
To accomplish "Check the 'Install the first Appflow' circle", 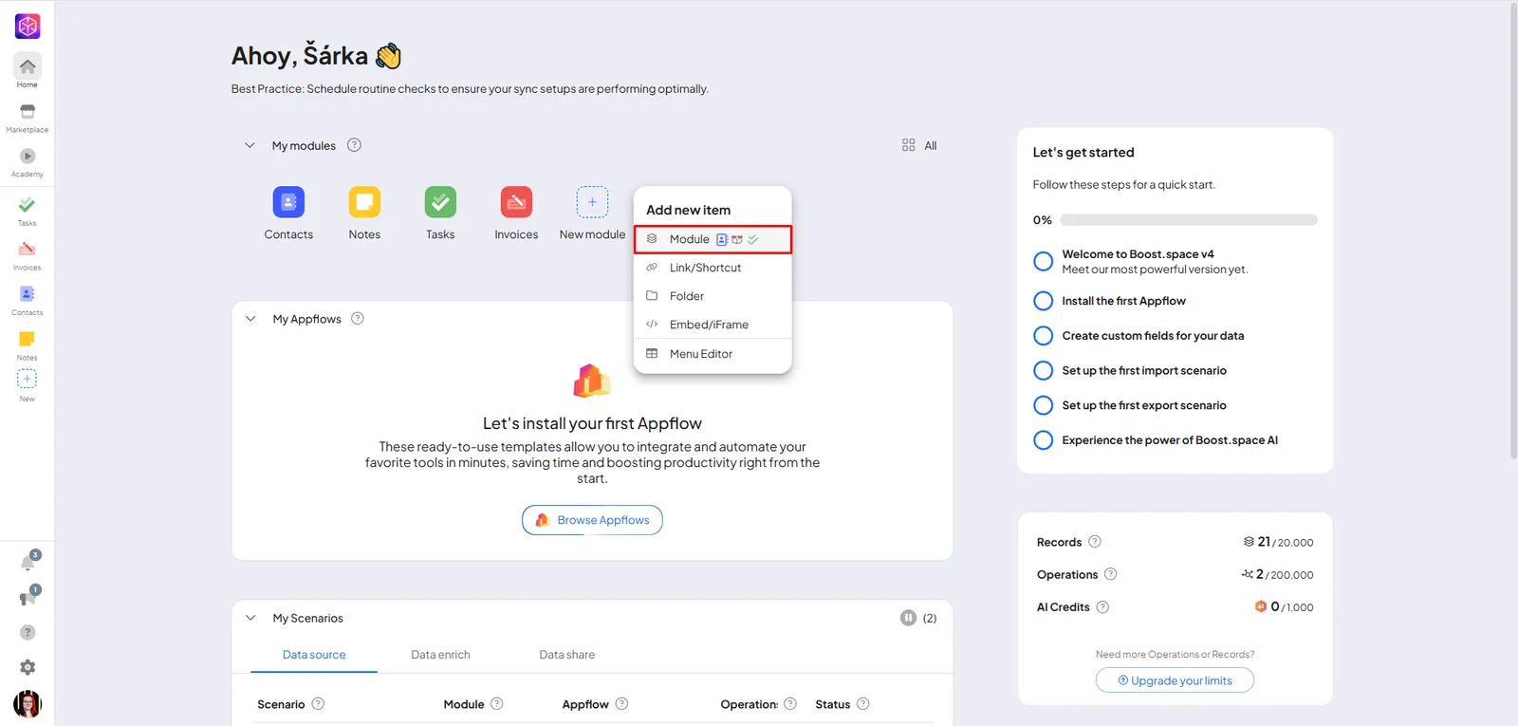I will point(1043,301).
